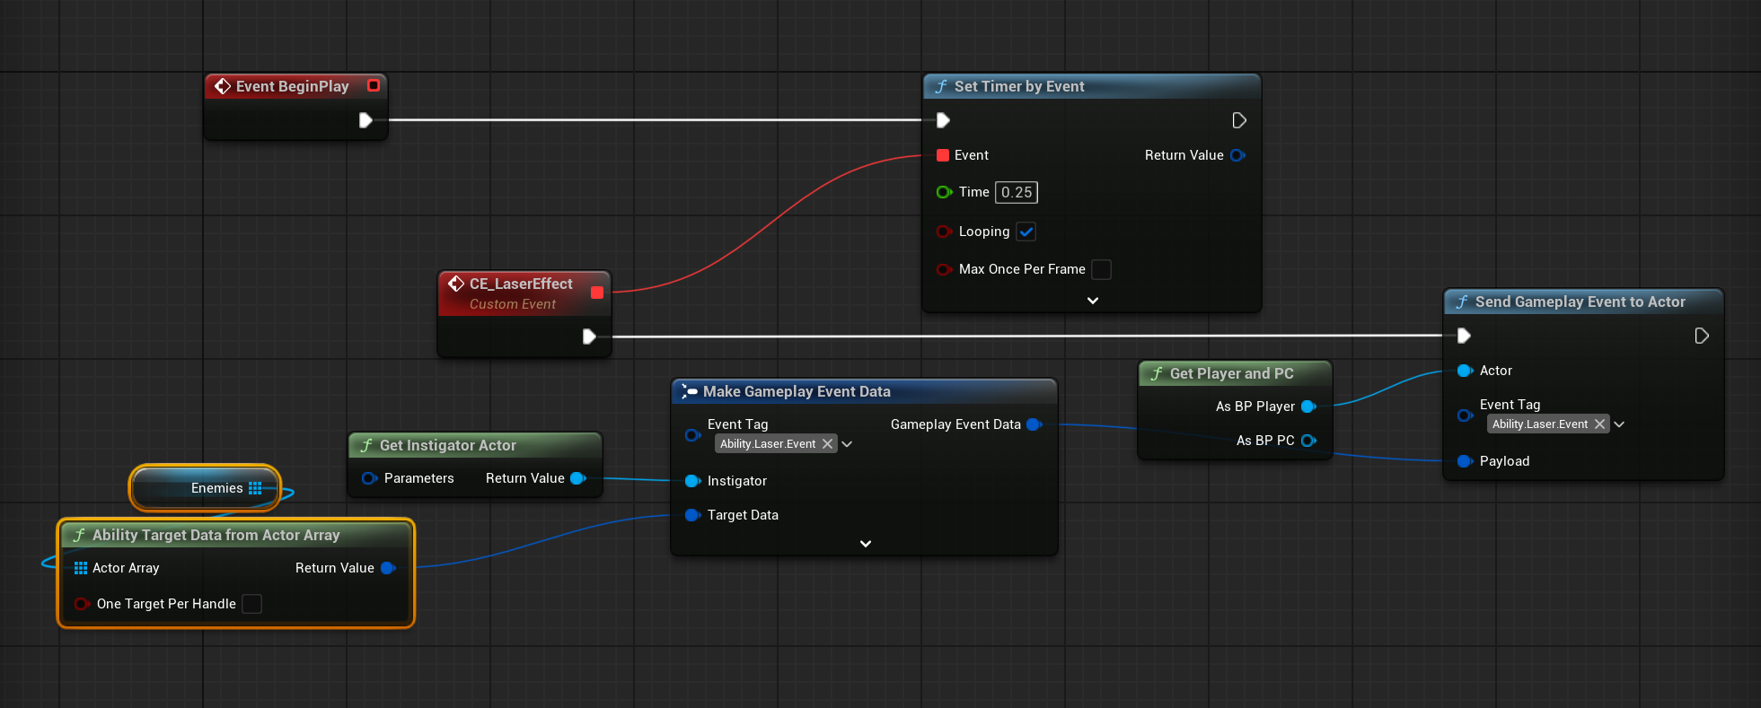The width and height of the screenshot is (1761, 708).
Task: Click the red Event delegate input pin
Action: pyautogui.click(x=943, y=155)
